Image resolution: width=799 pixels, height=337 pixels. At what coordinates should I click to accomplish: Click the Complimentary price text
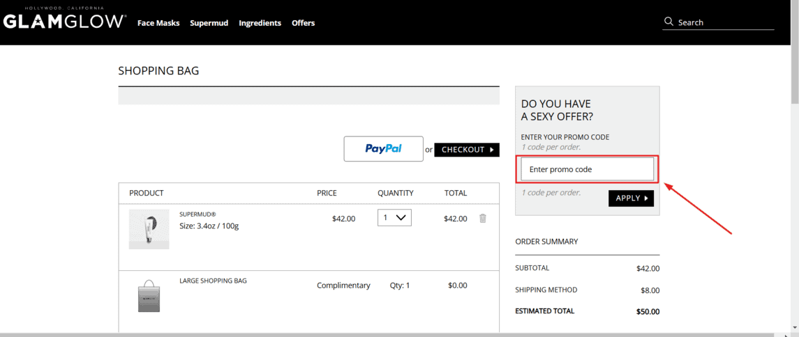pos(343,285)
